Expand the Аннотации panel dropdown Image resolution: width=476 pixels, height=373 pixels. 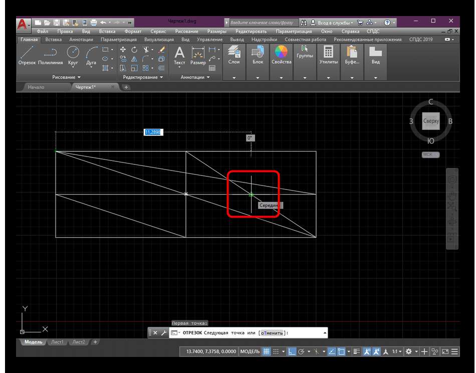click(x=195, y=77)
